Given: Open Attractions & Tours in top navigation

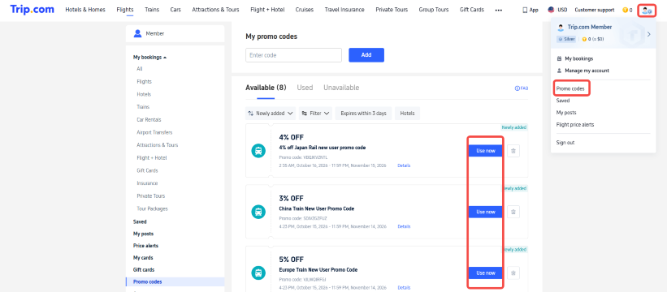Looking at the screenshot, I should [215, 10].
